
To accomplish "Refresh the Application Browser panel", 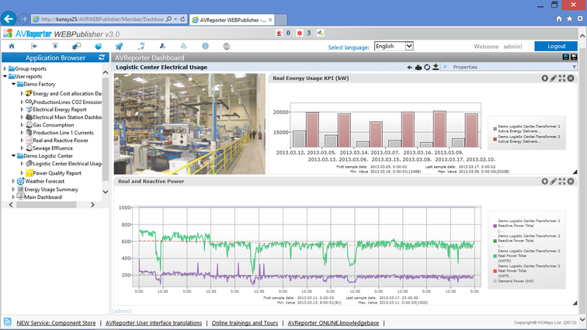I will pyautogui.click(x=102, y=57).
